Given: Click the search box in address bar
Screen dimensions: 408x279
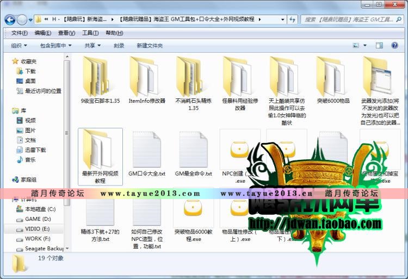Looking at the screenshot, I should [x=348, y=20].
